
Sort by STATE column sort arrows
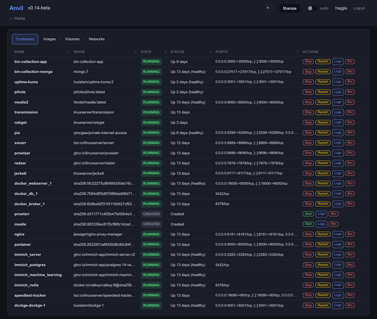[x=166, y=52]
